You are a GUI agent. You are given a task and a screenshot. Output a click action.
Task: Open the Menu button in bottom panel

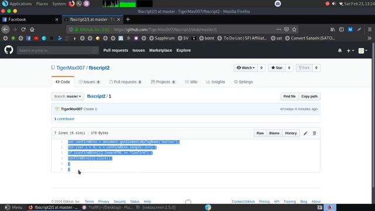click(14, 207)
